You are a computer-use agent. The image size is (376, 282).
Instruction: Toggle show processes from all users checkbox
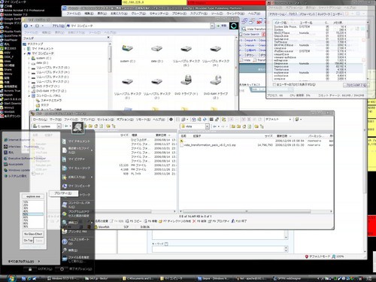tap(274, 85)
